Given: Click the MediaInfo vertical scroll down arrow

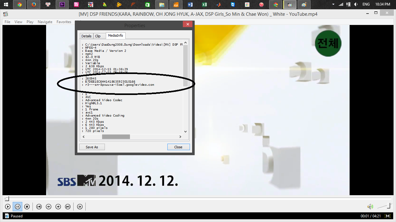Looking at the screenshot, I should coord(186,132).
